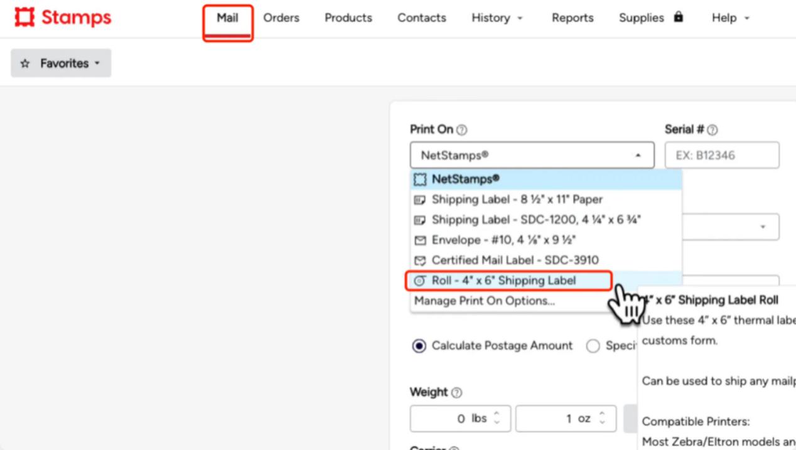The image size is (796, 450).
Task: Collapse the NetStamps Print On dropdown
Action: 532,155
